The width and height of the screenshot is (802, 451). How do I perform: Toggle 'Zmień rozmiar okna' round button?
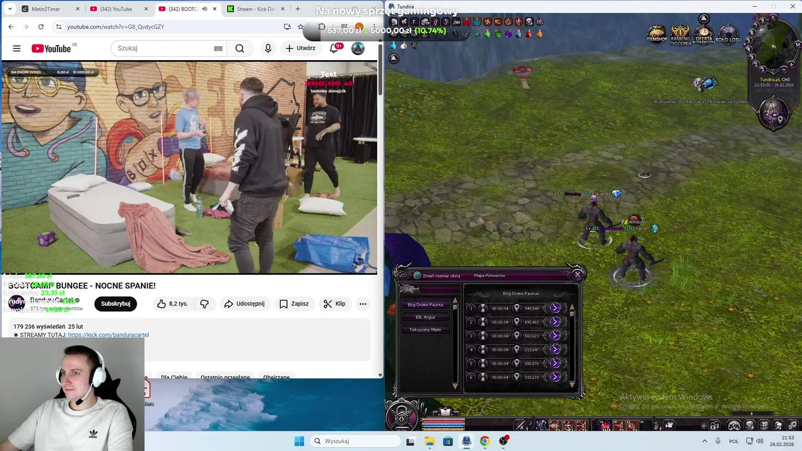click(x=417, y=275)
